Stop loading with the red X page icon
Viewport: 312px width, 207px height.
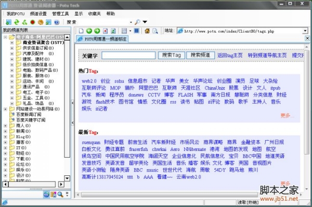(x=105, y=31)
